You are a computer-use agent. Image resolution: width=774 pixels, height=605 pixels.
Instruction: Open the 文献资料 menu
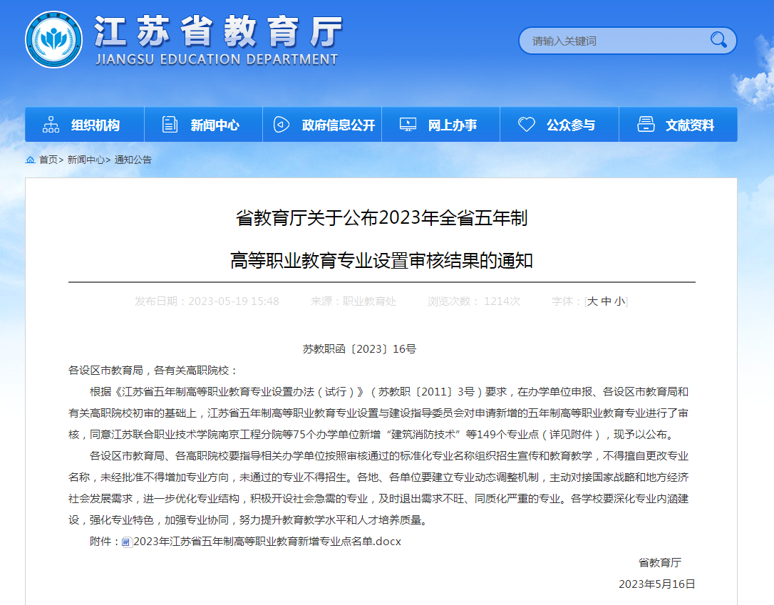point(678,125)
